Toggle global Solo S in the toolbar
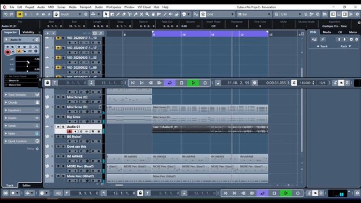The width and height of the screenshot is (361, 203). pos(25,14)
